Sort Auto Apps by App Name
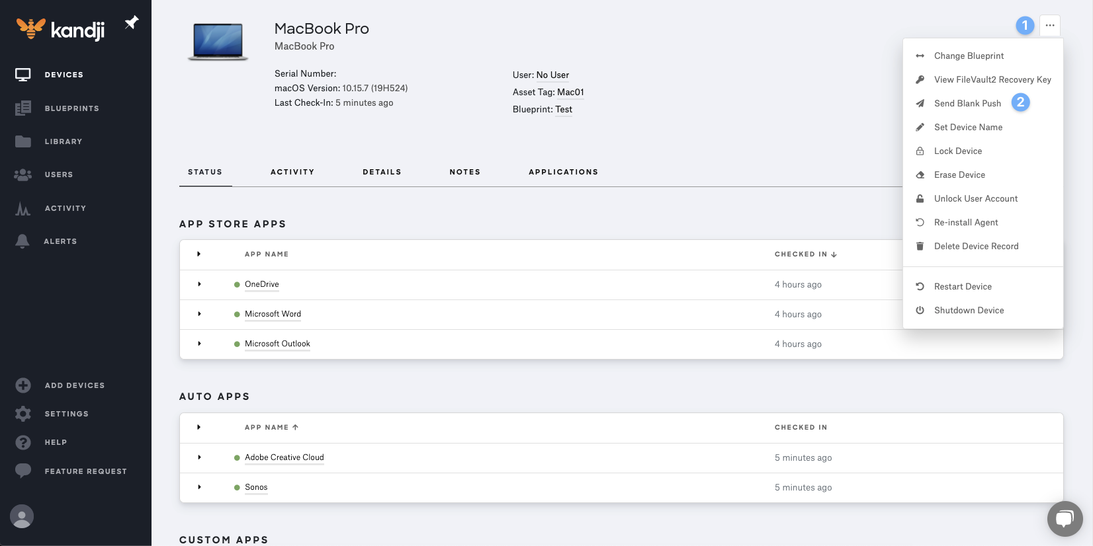 click(x=272, y=428)
